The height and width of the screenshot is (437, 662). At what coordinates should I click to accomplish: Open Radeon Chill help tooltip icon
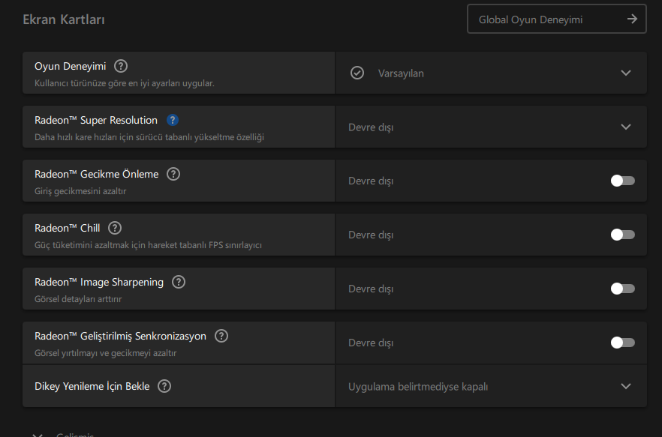pos(115,228)
